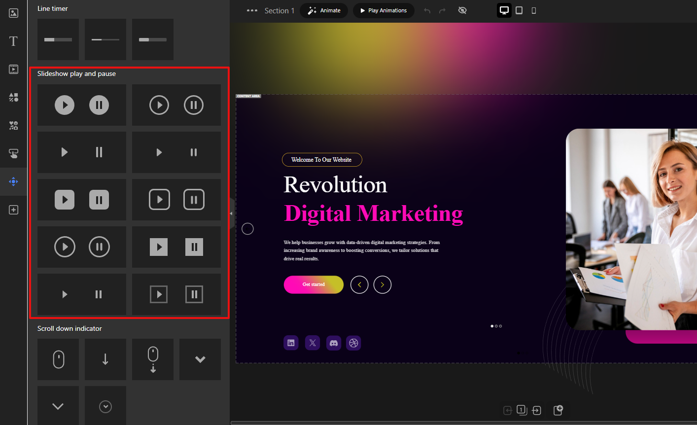Image resolution: width=697 pixels, height=425 pixels.
Task: Select the Text tool in sidebar
Action: pyautogui.click(x=13, y=41)
